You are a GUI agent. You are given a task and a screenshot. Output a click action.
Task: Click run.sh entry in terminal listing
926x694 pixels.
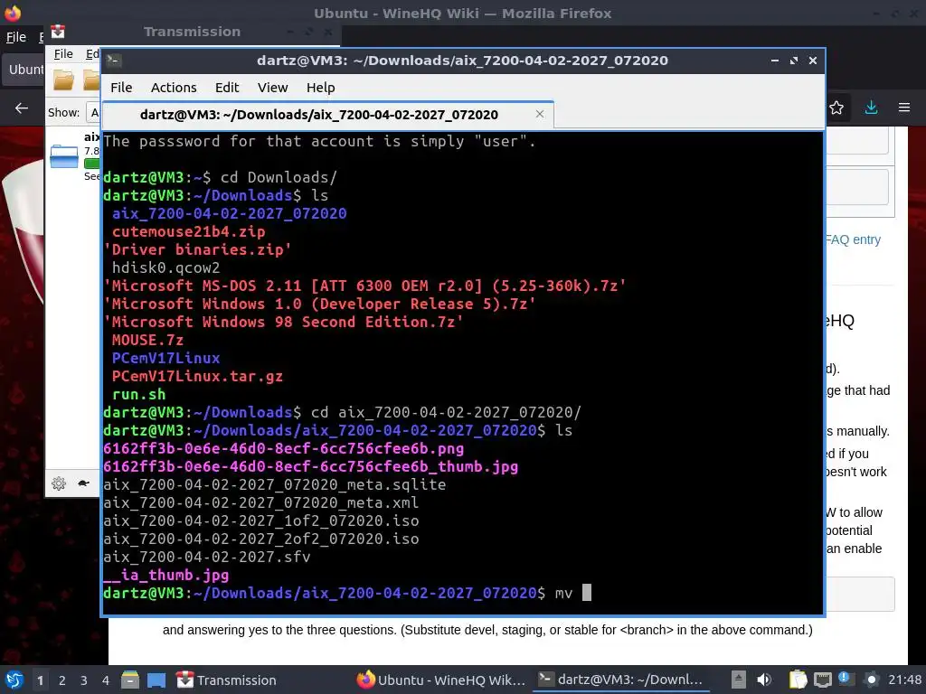pos(138,394)
